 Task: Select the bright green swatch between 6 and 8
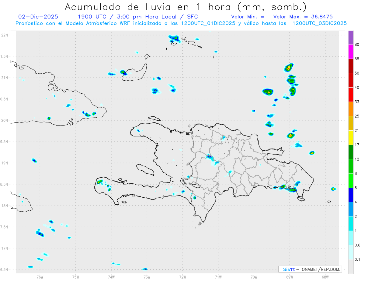[351, 181]
